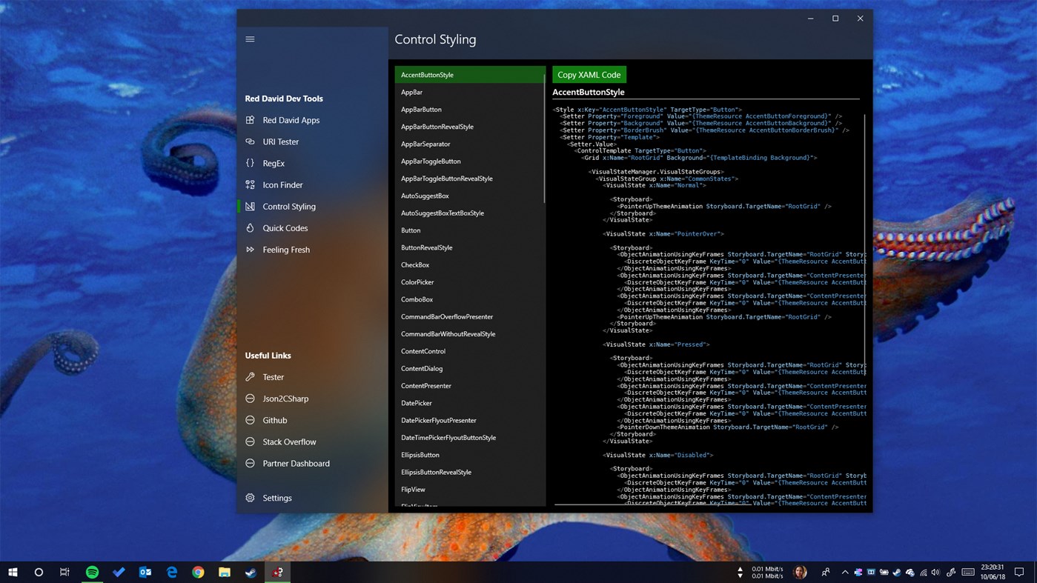Select EllipsisButtonRevealStyle entry
Image resolution: width=1037 pixels, height=583 pixels.
click(470, 473)
